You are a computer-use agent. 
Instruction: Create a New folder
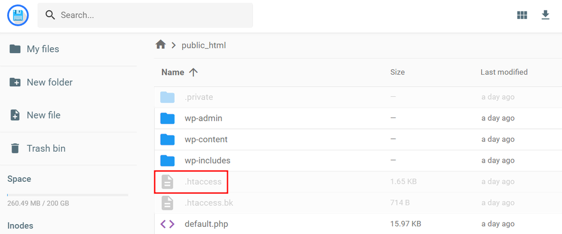tap(49, 82)
